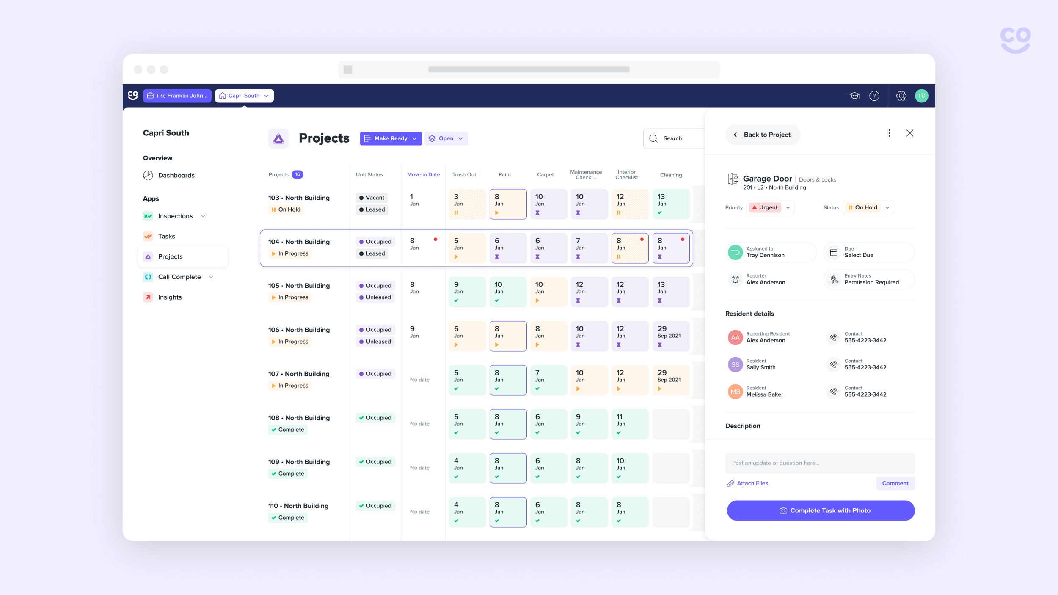Expand the Make Ready dropdown
This screenshot has width=1058, height=595.
(391, 138)
